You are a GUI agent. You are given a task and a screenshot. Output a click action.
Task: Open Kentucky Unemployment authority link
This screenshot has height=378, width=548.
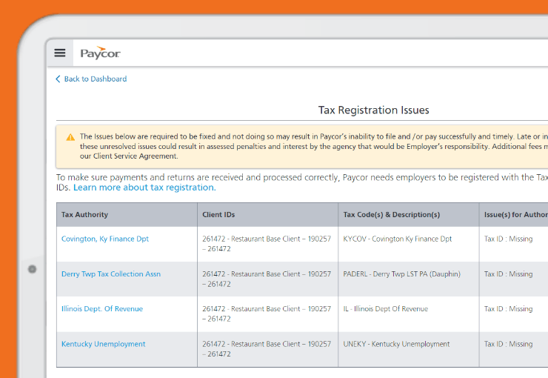[103, 344]
